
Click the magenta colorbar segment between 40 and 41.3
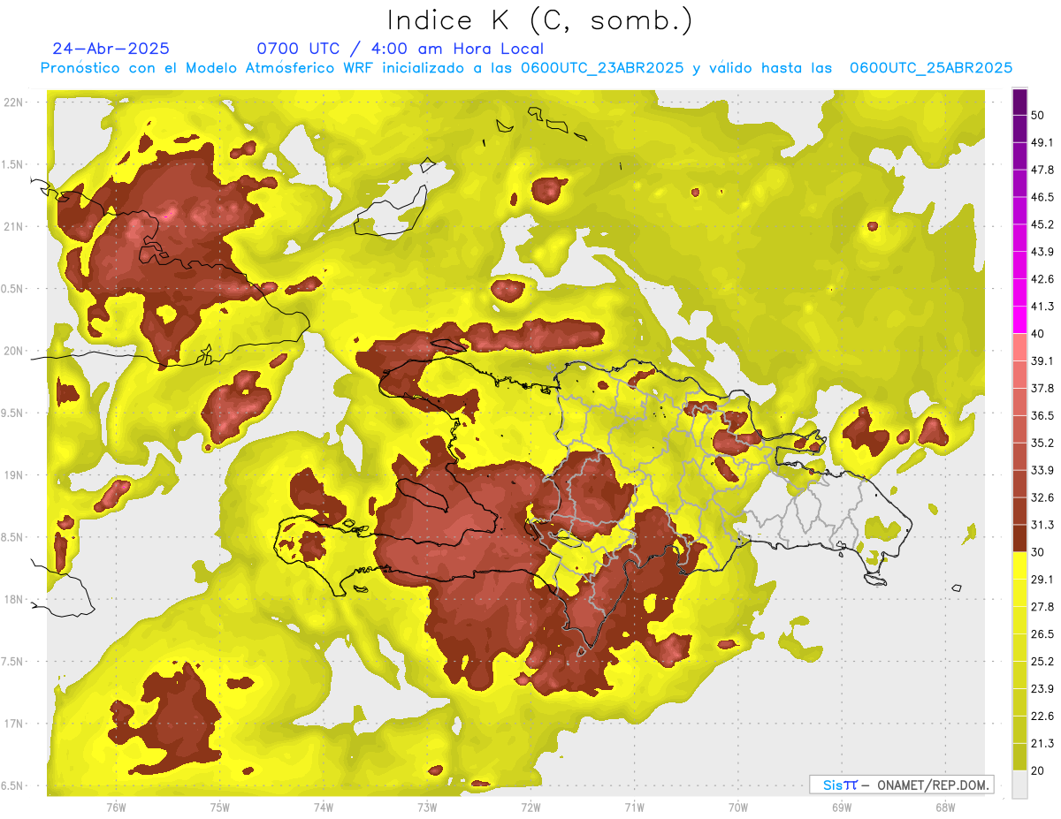pyautogui.click(x=1019, y=320)
